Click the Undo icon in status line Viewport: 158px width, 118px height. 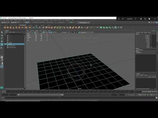pos(18,22)
